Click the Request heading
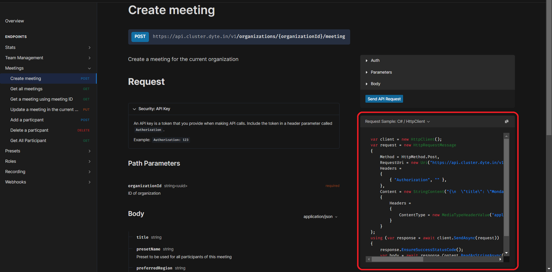 (x=146, y=82)
